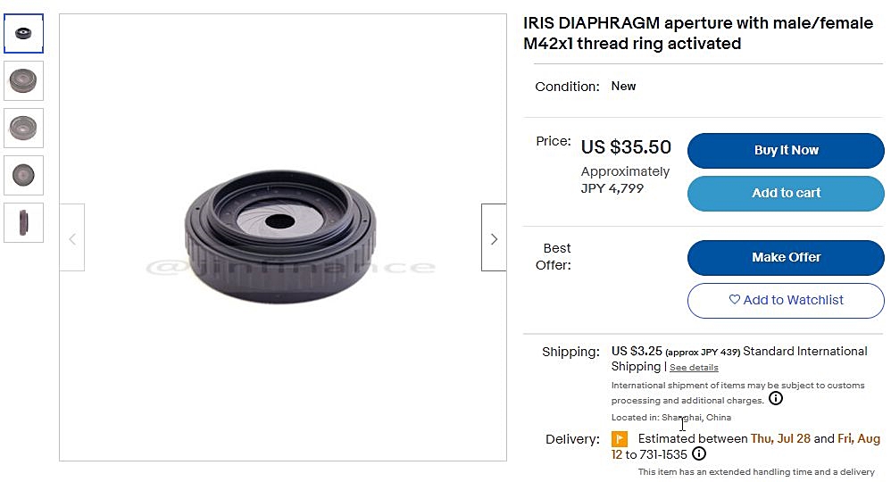This screenshot has width=891, height=482.
Task: View the second product thumbnail
Action: (x=23, y=81)
